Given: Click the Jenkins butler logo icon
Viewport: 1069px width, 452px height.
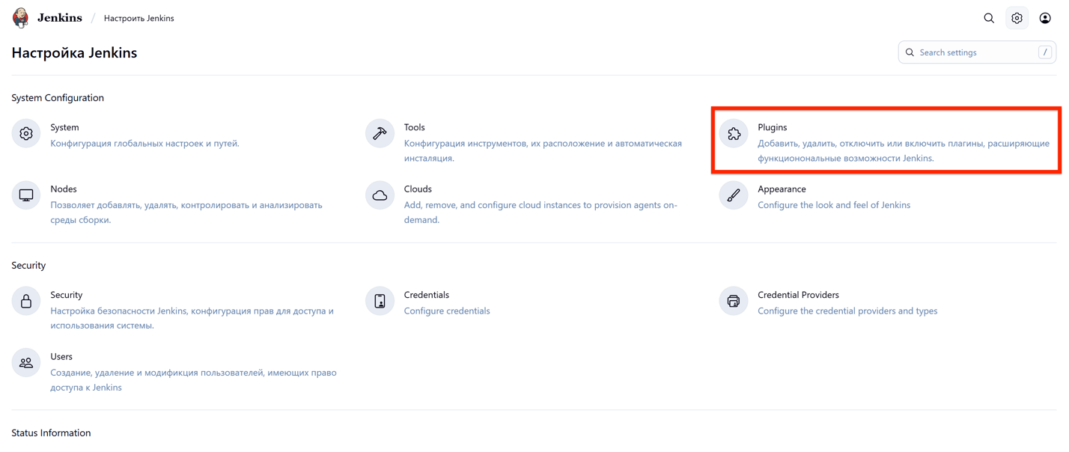Looking at the screenshot, I should tap(21, 18).
